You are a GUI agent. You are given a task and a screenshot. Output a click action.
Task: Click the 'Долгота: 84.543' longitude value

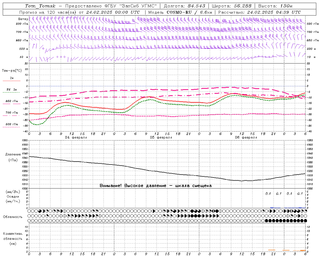(184, 6)
